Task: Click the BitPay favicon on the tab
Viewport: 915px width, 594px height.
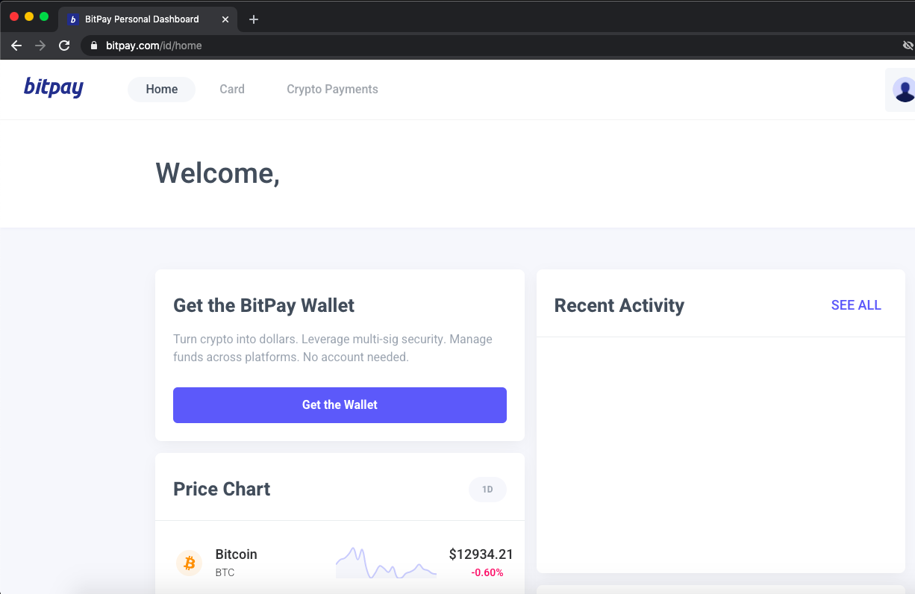Action: click(x=72, y=19)
